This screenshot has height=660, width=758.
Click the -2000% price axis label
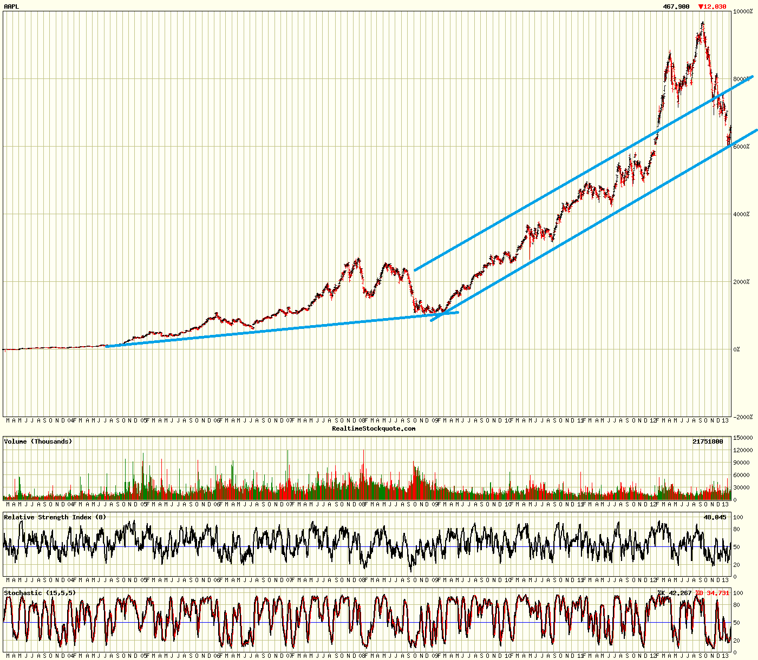pos(743,417)
